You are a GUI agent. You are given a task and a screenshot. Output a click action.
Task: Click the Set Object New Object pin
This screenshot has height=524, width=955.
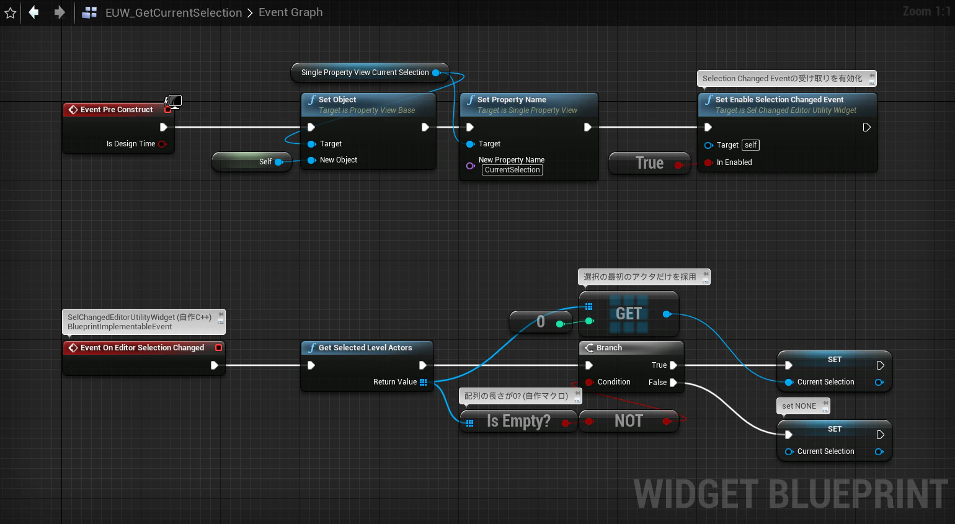coord(311,160)
